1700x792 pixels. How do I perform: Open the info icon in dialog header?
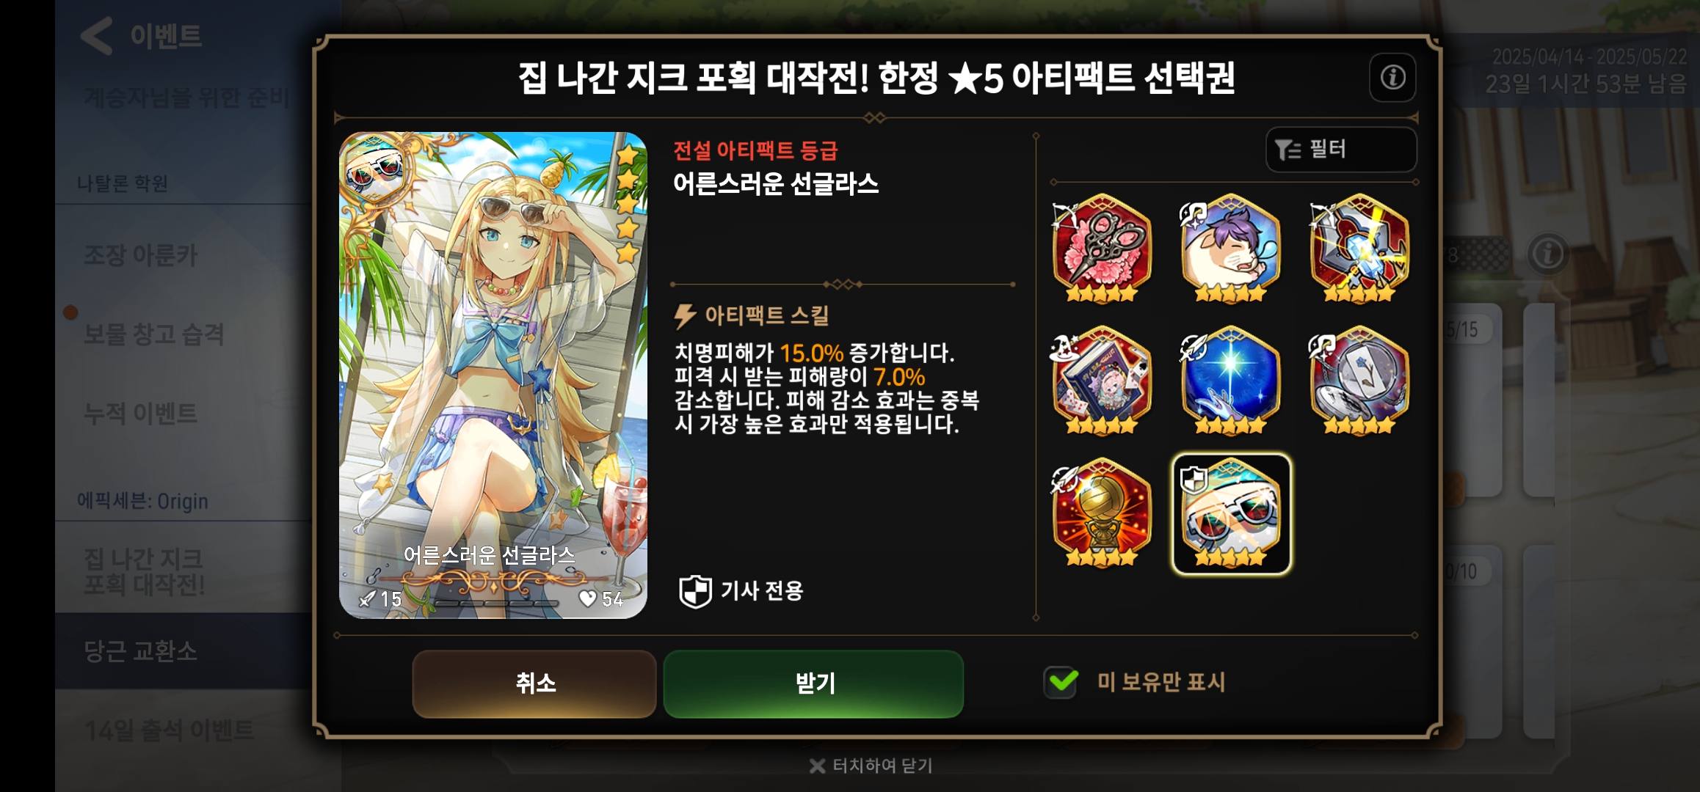(x=1392, y=77)
